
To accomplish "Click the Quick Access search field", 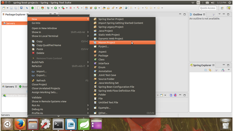I will click(x=208, y=8).
